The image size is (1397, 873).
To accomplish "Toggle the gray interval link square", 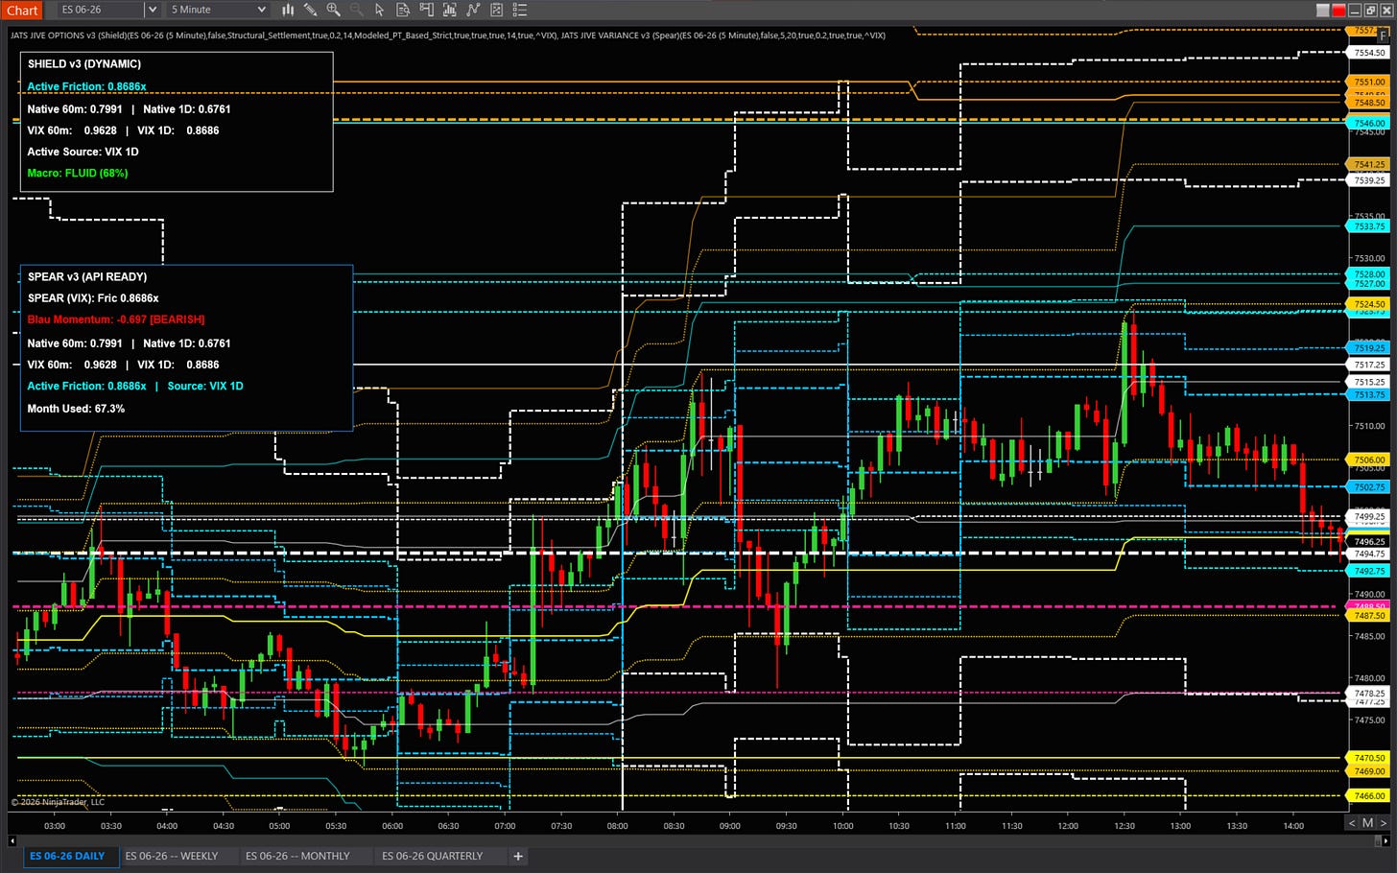I will (x=1323, y=10).
